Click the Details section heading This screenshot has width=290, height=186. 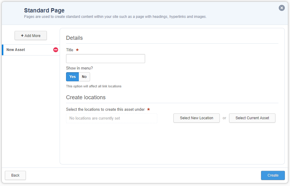click(74, 38)
